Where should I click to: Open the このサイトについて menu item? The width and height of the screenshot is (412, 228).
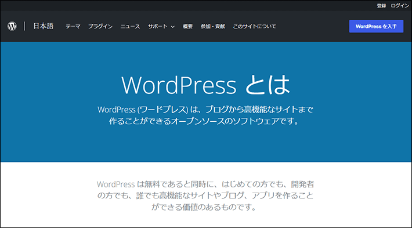(x=254, y=27)
